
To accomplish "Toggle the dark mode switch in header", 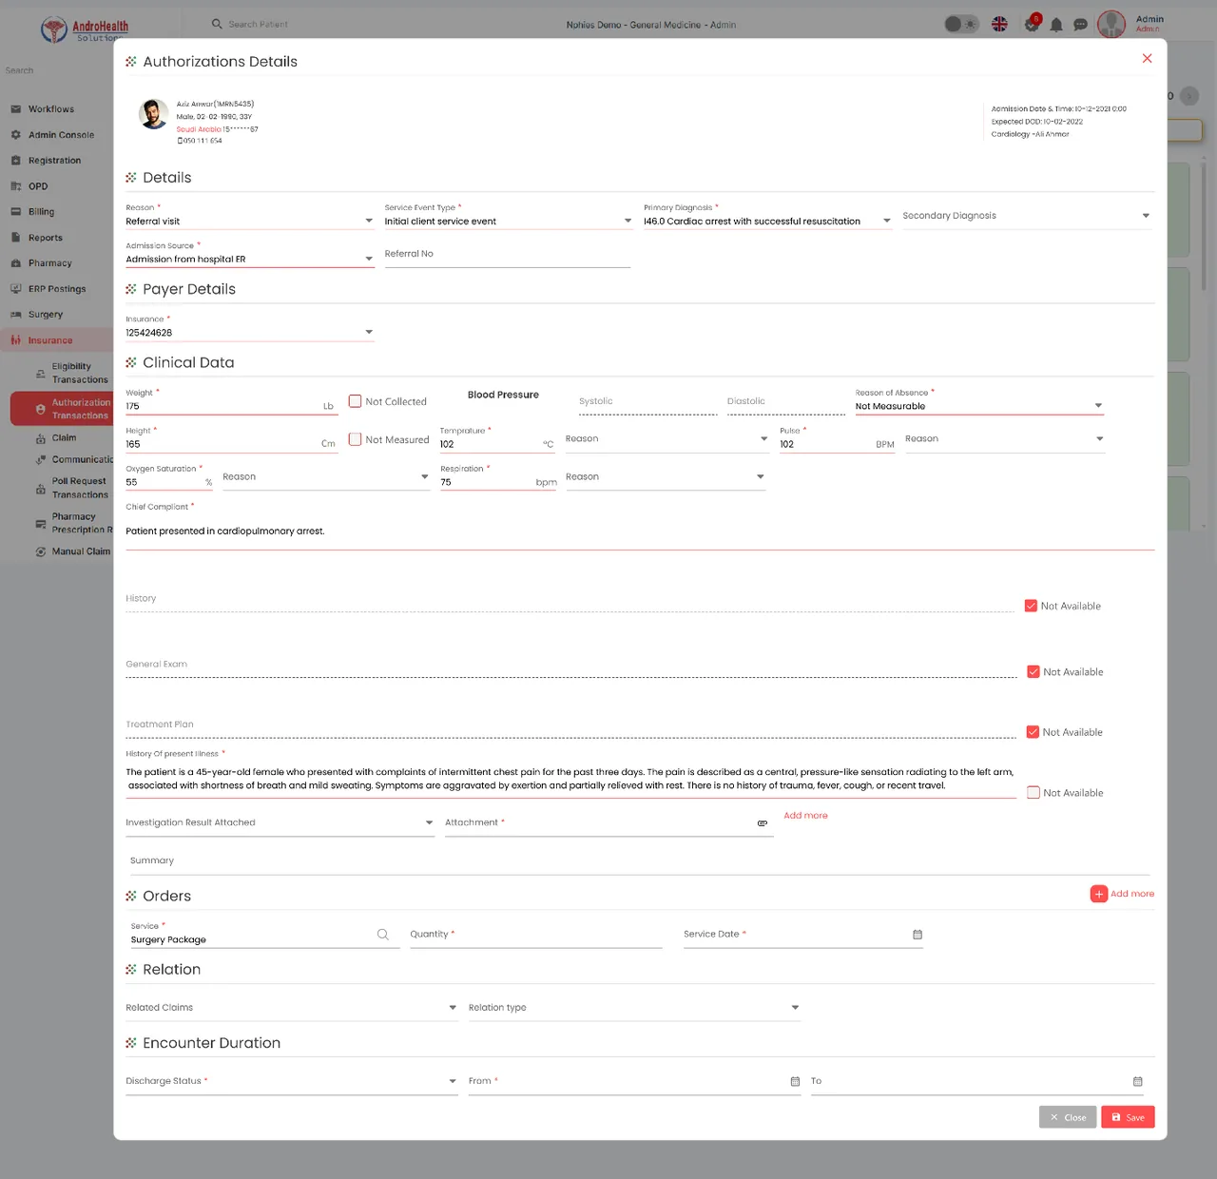I will pyautogui.click(x=961, y=24).
